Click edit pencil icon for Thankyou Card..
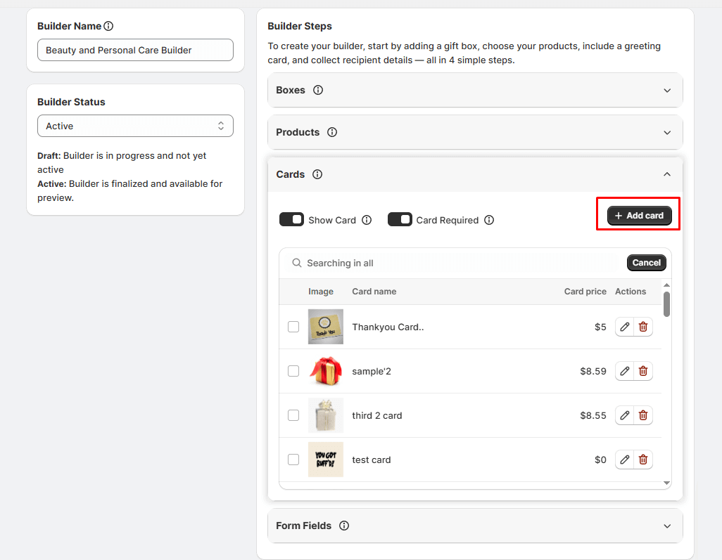 (x=624, y=327)
